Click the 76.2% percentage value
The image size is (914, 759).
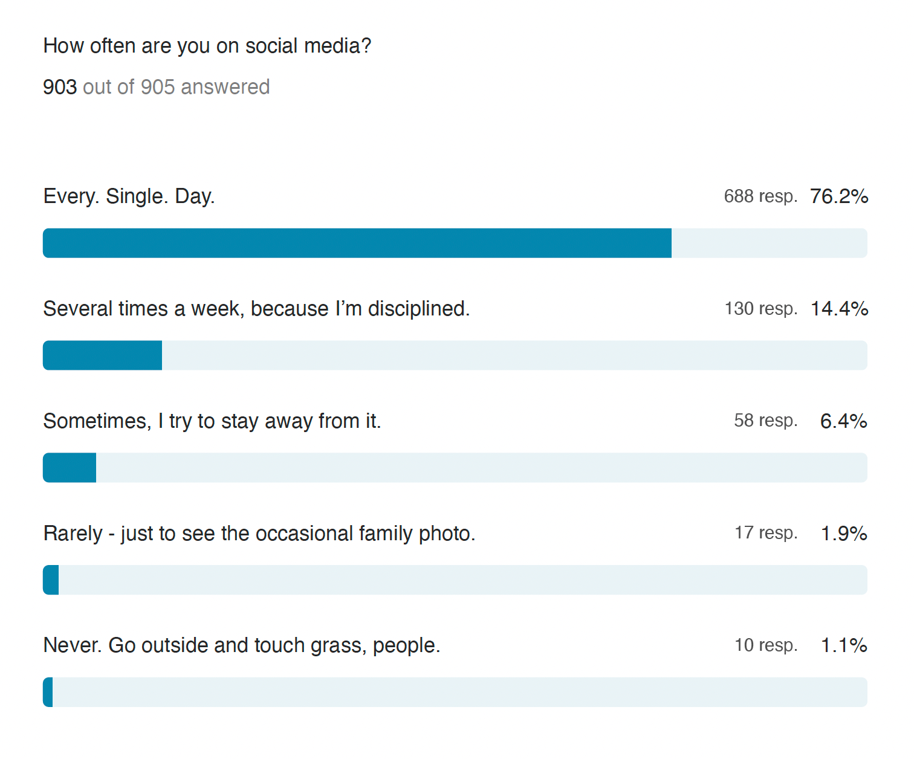click(839, 196)
